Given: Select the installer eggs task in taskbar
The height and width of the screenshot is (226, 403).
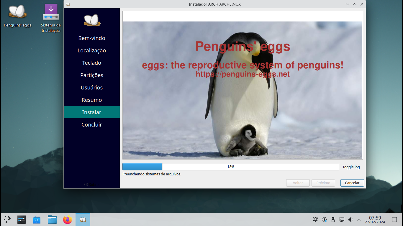Looking at the screenshot, I should [83, 220].
